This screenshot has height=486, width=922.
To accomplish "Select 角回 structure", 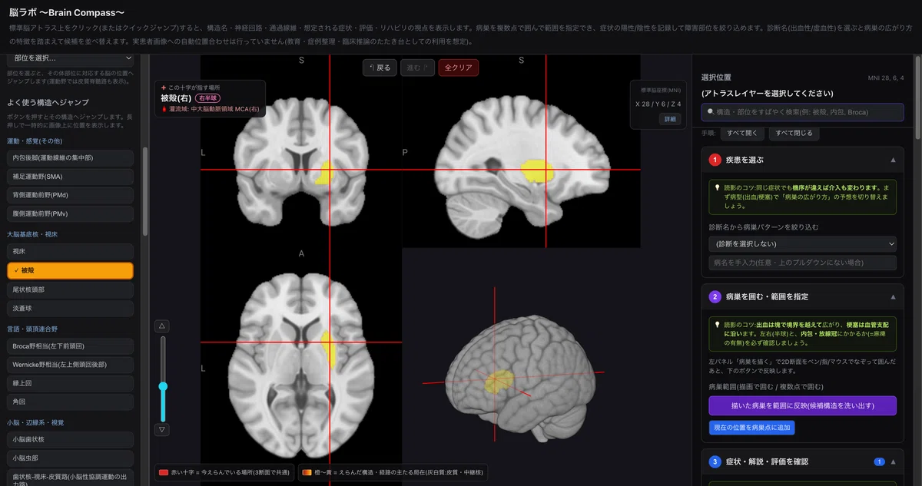I will click(x=71, y=402).
